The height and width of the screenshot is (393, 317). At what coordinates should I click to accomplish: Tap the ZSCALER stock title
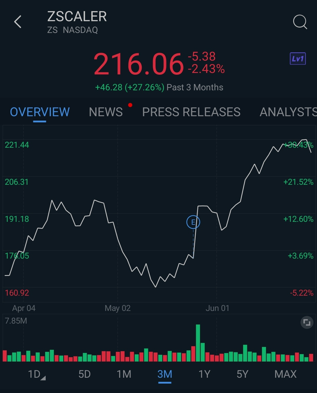point(77,16)
